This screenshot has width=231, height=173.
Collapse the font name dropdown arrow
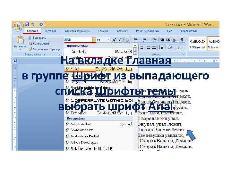point(94,40)
